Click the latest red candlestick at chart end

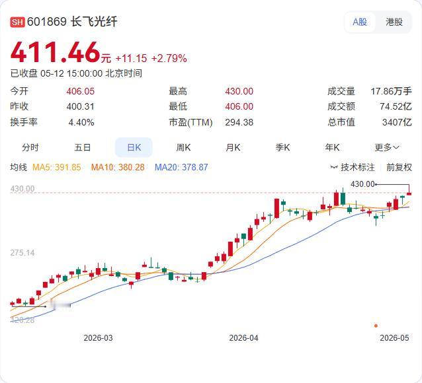[409, 193]
